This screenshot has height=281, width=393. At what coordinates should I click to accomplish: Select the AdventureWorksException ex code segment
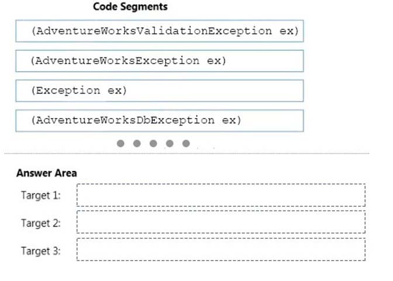point(160,61)
